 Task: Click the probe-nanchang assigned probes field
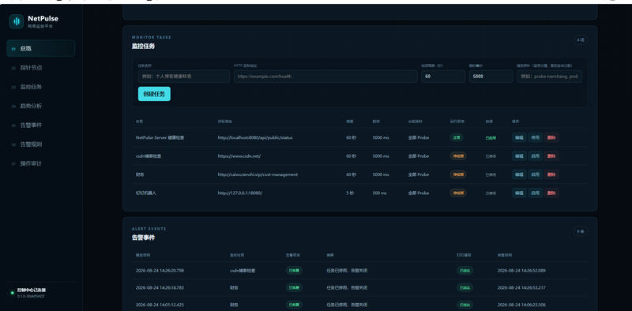tap(549, 76)
